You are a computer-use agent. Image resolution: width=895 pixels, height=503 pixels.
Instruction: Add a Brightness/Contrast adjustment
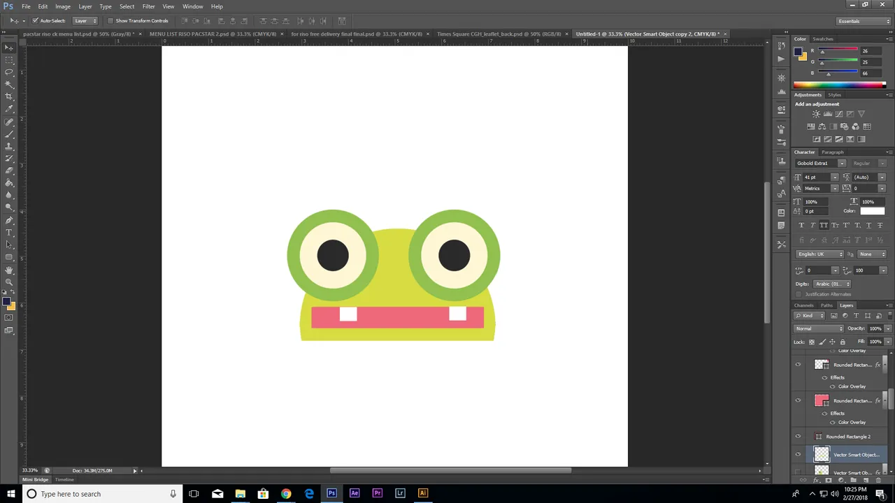click(x=816, y=113)
